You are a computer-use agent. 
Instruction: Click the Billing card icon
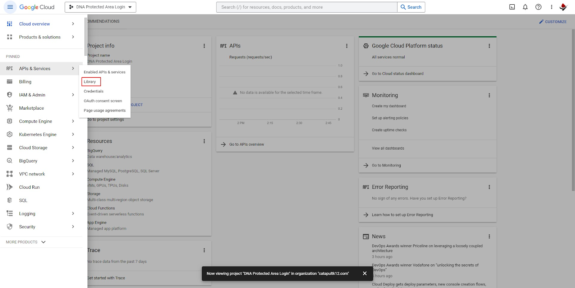click(10, 82)
